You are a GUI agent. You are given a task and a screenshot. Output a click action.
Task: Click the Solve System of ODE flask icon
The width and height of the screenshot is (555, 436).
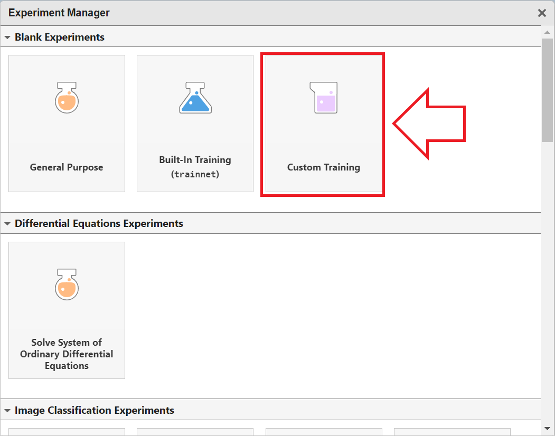coord(67,285)
